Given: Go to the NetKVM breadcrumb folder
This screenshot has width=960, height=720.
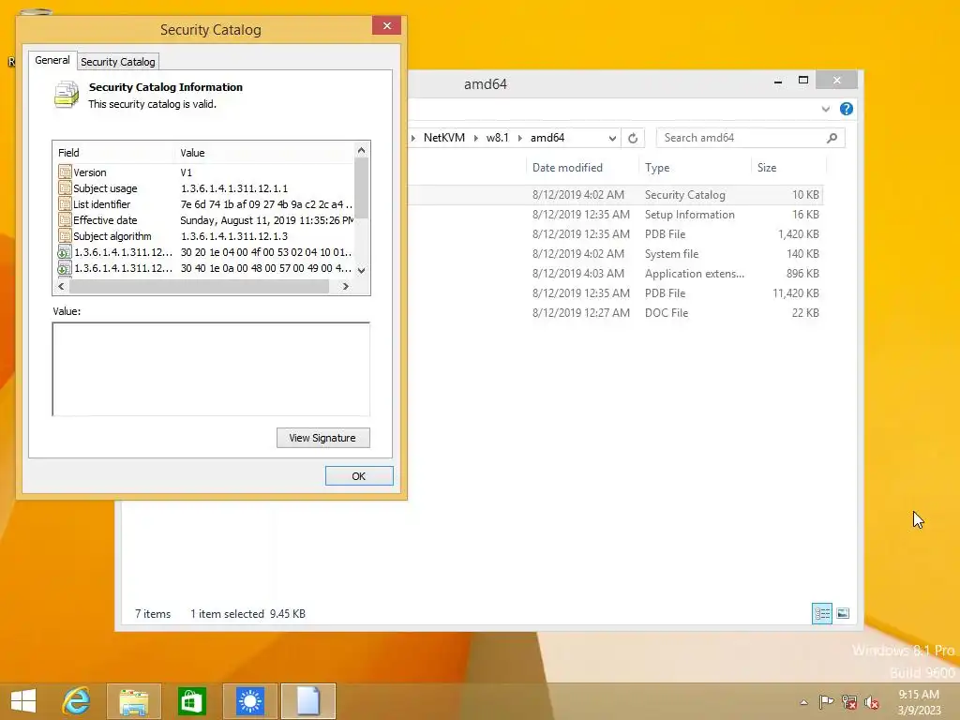Looking at the screenshot, I should pos(443,138).
